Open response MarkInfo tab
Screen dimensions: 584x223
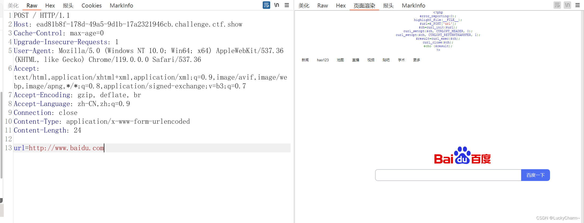coord(414,6)
